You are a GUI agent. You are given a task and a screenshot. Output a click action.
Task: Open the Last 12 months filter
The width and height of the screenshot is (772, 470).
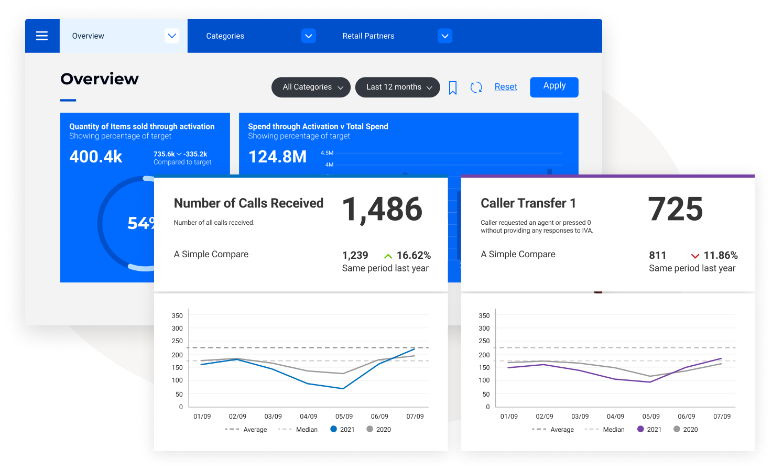(397, 87)
